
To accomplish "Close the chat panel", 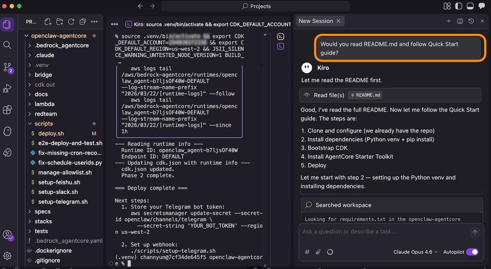I will (x=482, y=21).
